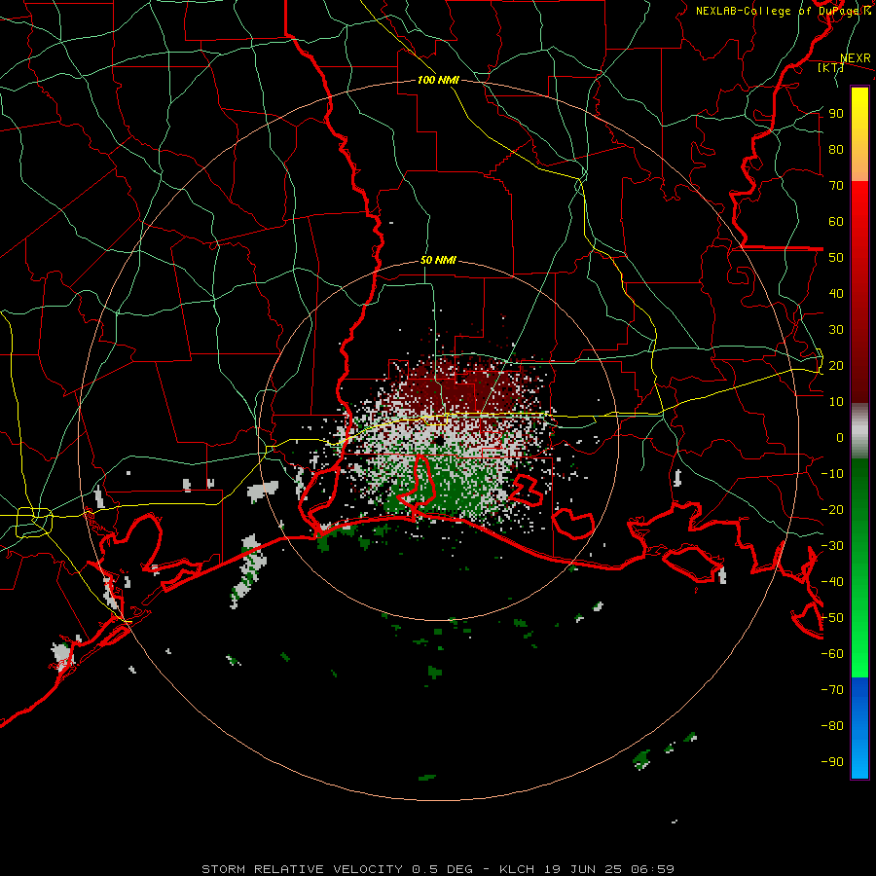Click the 30 value on the velocity scale
Image resolution: width=876 pixels, height=876 pixels.
(x=836, y=330)
